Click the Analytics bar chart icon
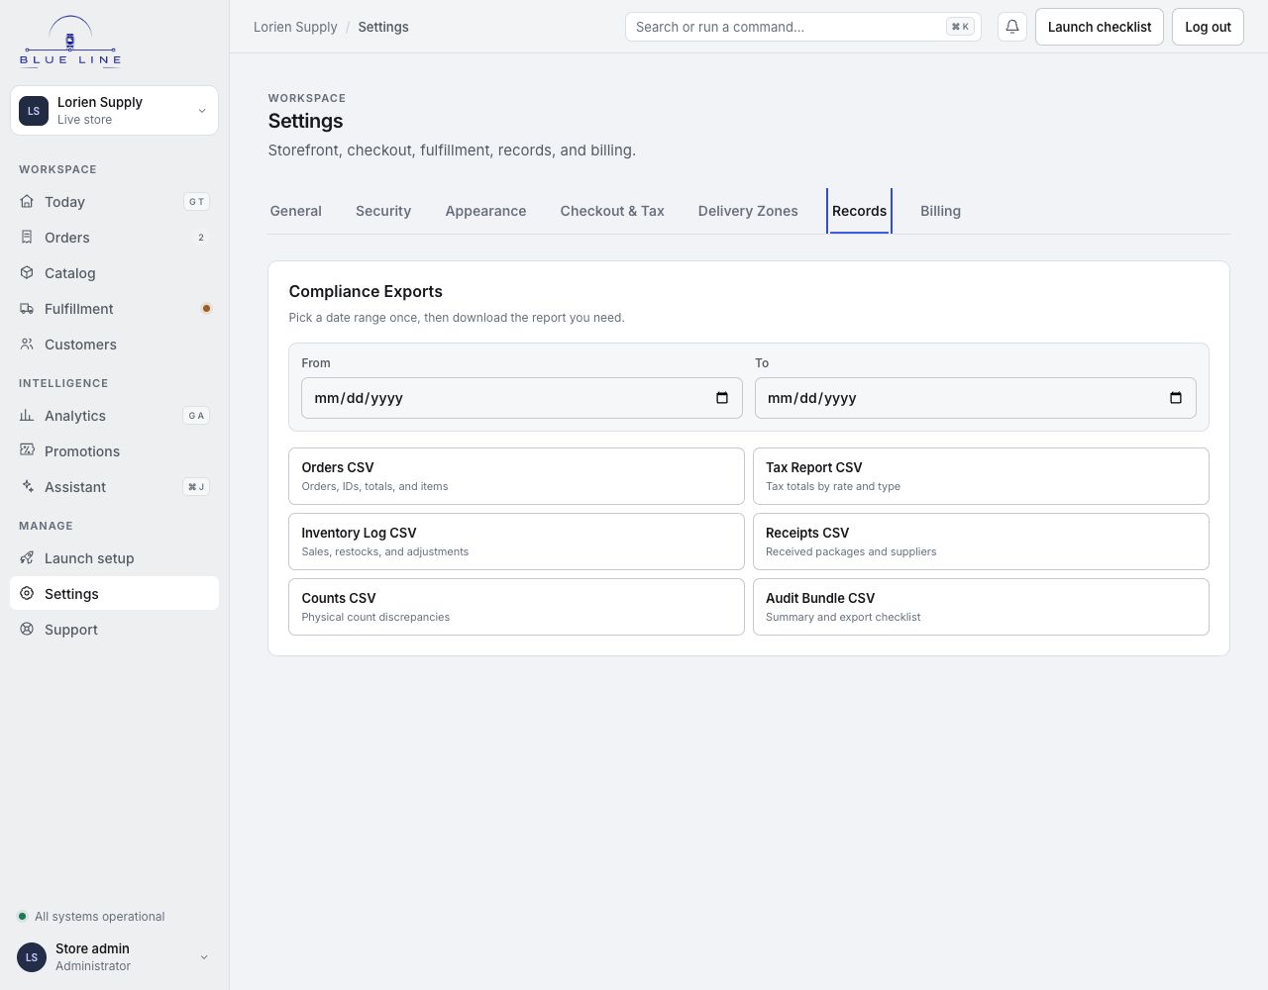The image size is (1268, 990). point(27,415)
